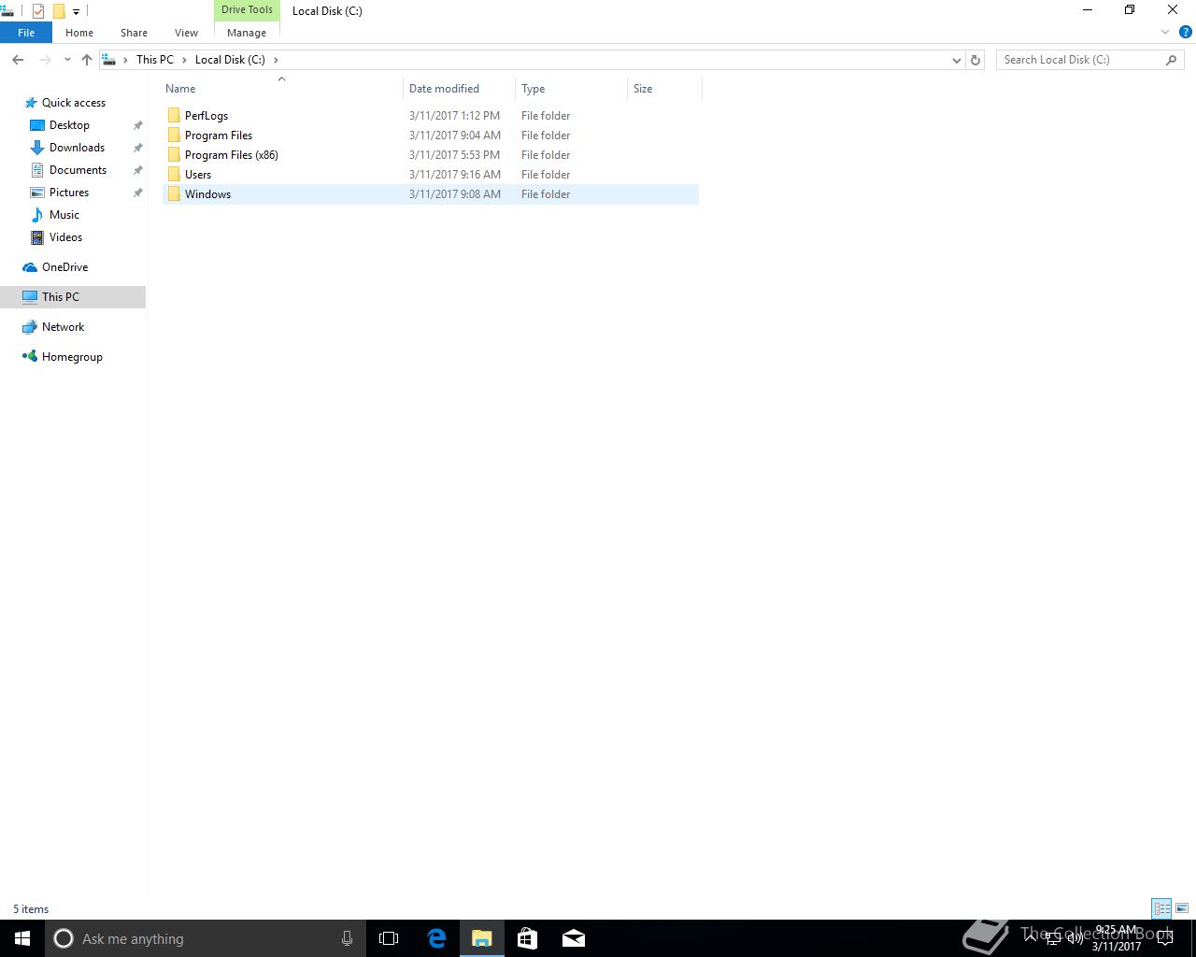The height and width of the screenshot is (957, 1196).
Task: Select the Windows folder icon
Action: pos(174,194)
